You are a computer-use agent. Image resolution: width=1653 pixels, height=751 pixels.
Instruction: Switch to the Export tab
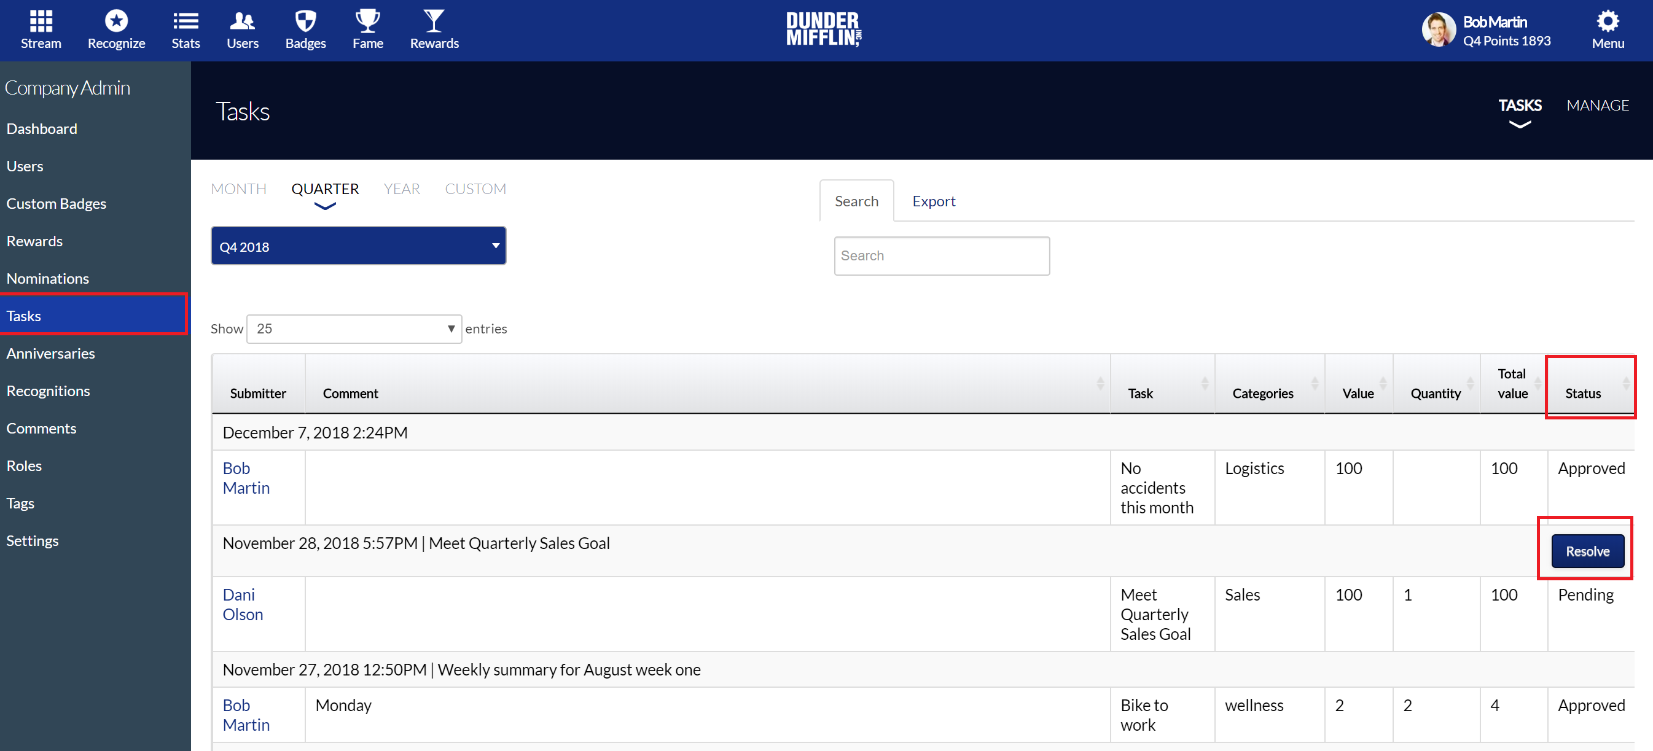pyautogui.click(x=934, y=201)
